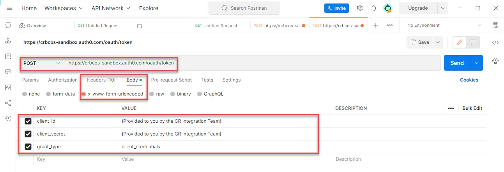The height and width of the screenshot is (172, 504).
Task: Select the raw body type radio button
Action: pyautogui.click(x=152, y=94)
